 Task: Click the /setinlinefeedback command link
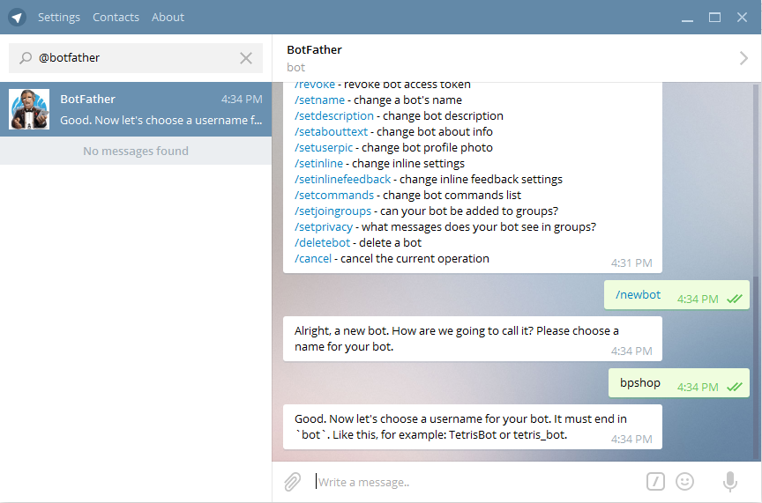(342, 180)
